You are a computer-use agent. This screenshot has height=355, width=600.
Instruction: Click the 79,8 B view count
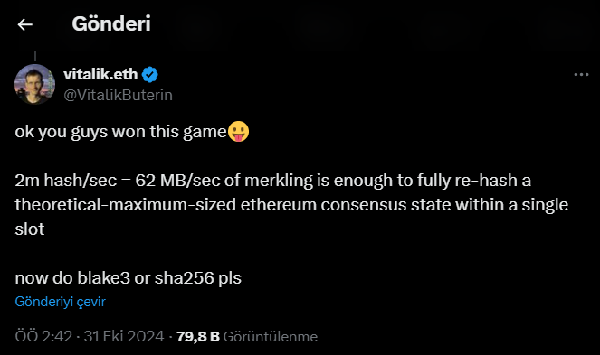tap(198, 336)
